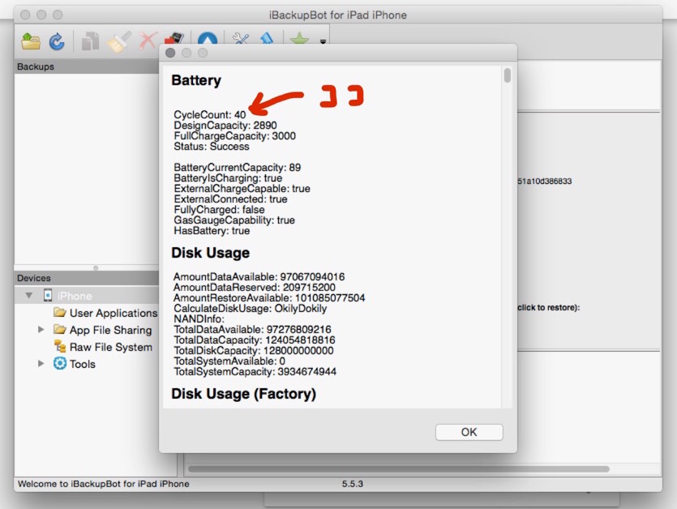Click the Disk Usage (Factory) heading

[x=243, y=394]
